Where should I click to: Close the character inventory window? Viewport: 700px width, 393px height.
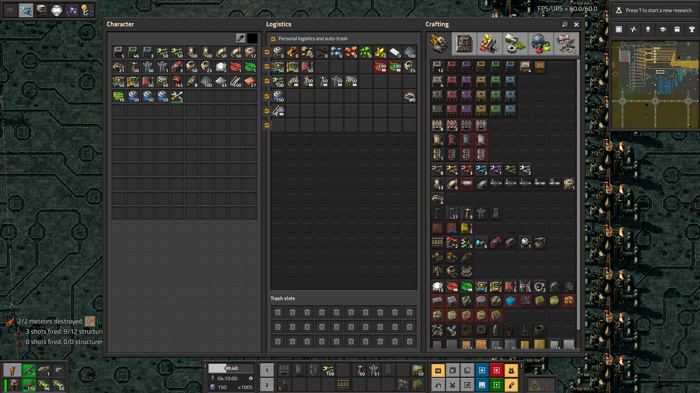576,25
